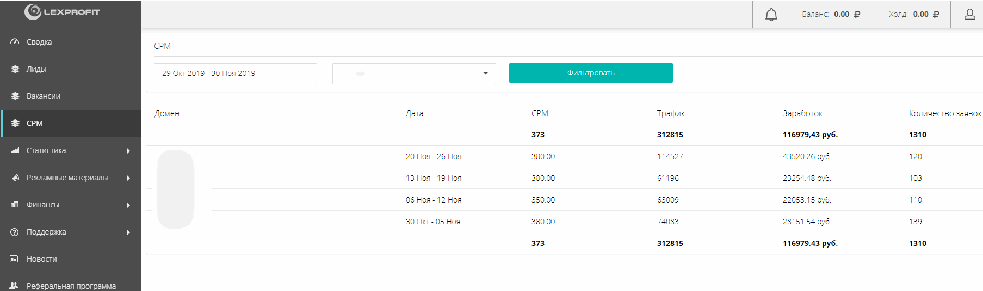This screenshot has height=291, width=983.
Task: Go to Финансы in the sidebar
Action: [x=43, y=205]
